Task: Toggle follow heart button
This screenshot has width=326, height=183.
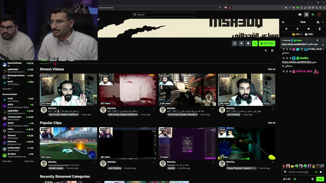Action: (248, 43)
